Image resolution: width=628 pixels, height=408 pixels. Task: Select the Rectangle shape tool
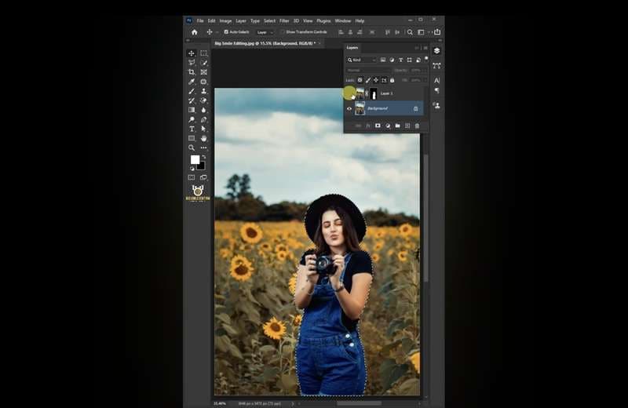[x=192, y=138]
